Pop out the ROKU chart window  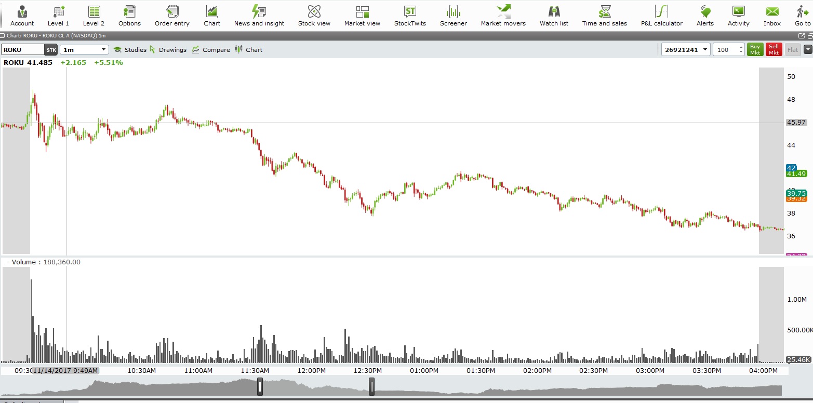pos(802,35)
